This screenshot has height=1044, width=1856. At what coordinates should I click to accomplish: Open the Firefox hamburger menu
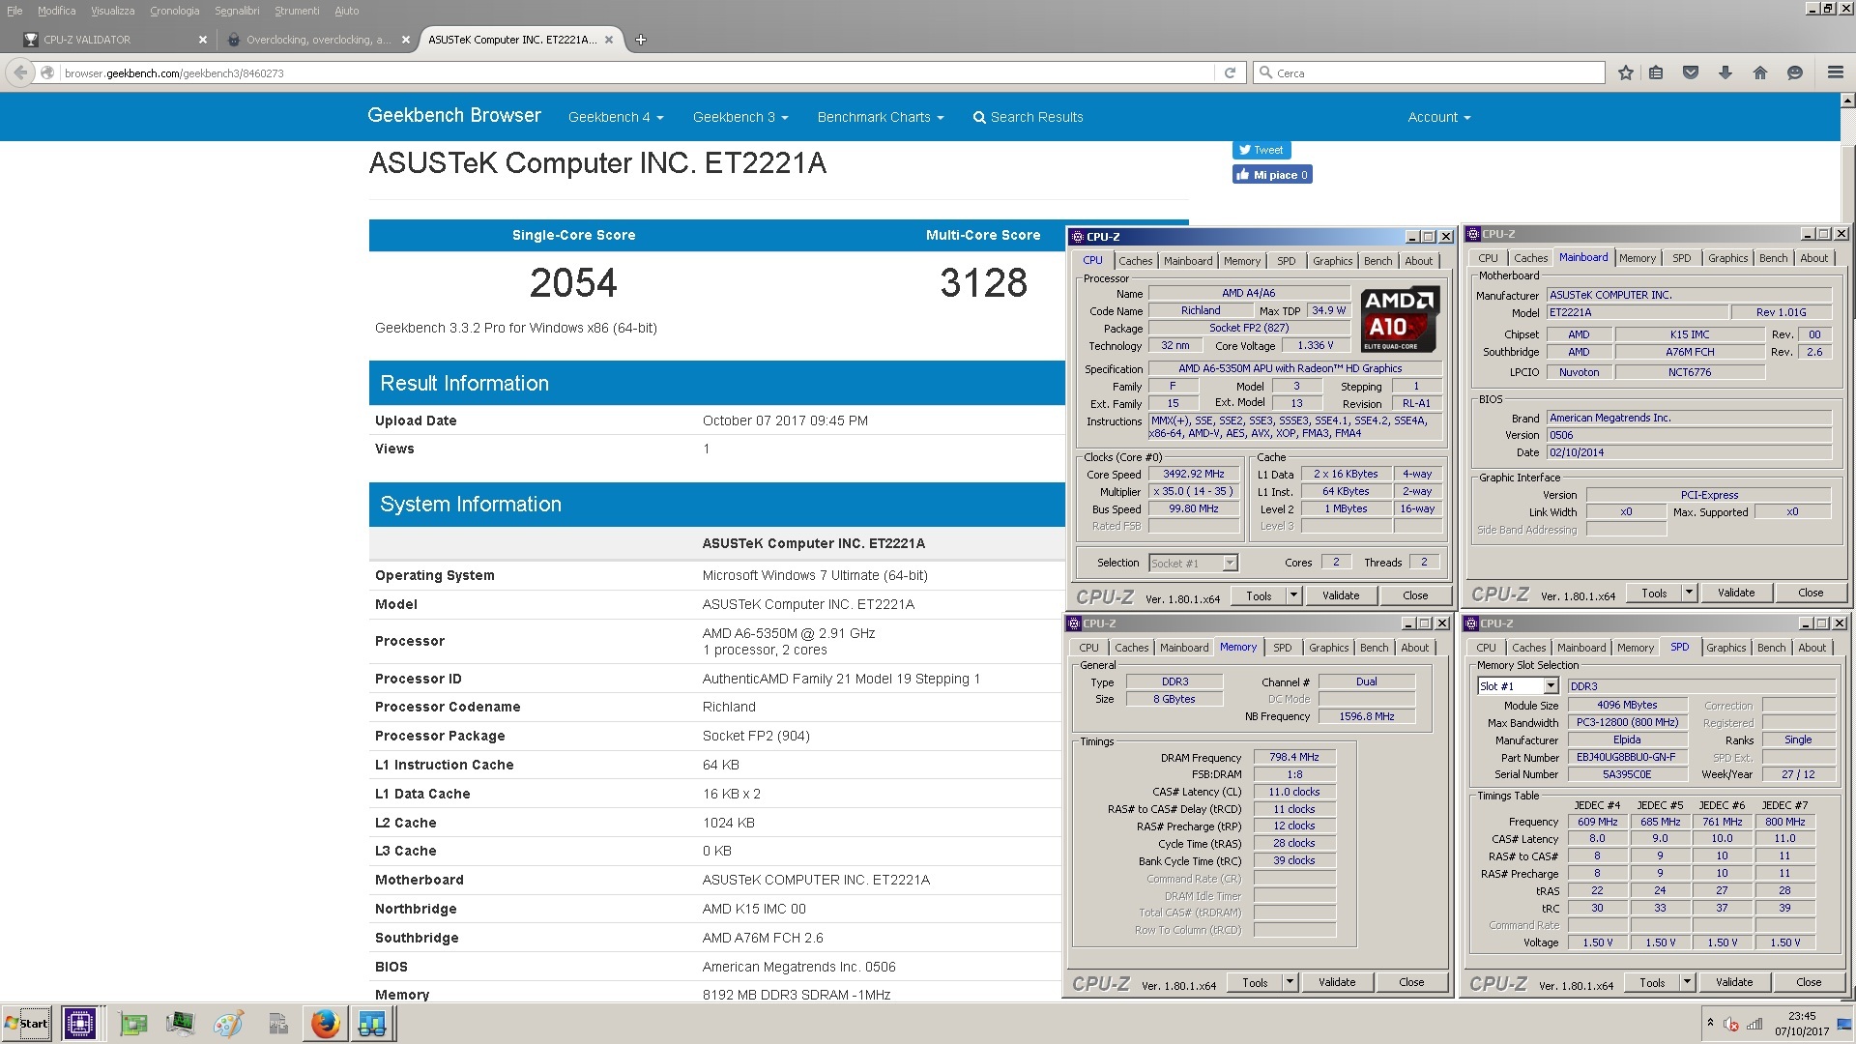tap(1835, 72)
